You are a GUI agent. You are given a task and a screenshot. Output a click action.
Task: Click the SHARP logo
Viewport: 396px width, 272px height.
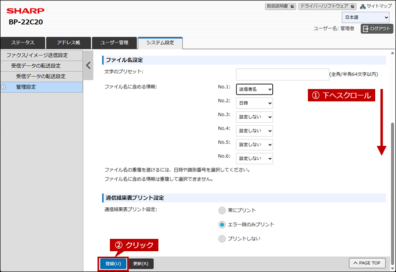point(25,11)
